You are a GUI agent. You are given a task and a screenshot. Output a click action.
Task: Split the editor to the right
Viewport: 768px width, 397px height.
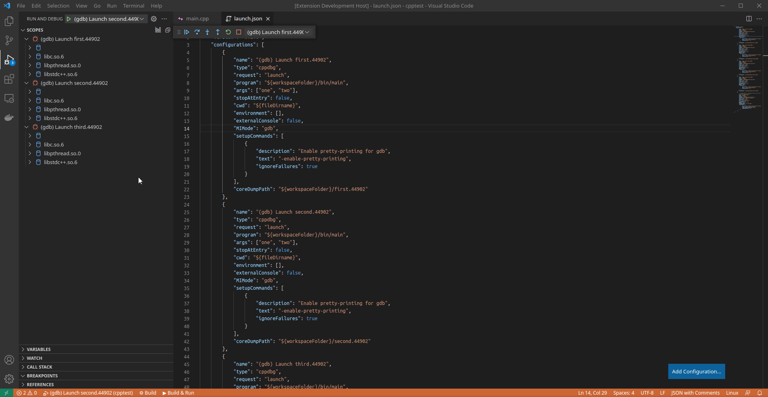[749, 19]
